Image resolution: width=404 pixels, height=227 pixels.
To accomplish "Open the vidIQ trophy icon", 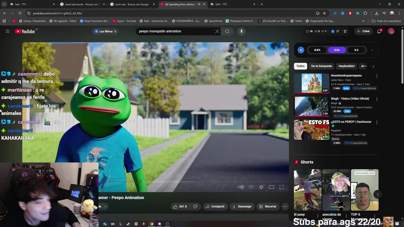I will click(x=345, y=31).
